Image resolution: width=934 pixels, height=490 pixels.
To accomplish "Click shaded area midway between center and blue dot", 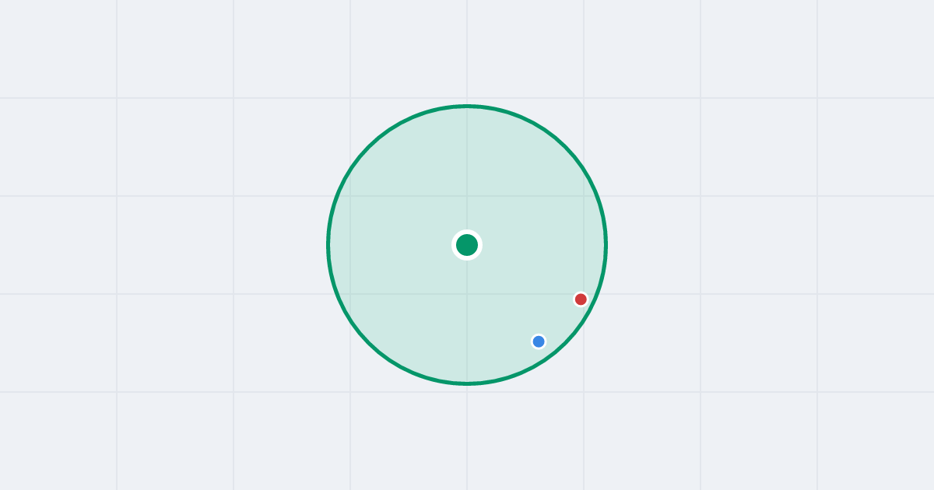I will [503, 293].
